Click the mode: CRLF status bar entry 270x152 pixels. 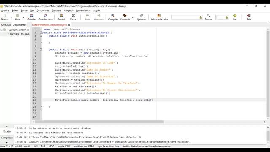[64, 147]
